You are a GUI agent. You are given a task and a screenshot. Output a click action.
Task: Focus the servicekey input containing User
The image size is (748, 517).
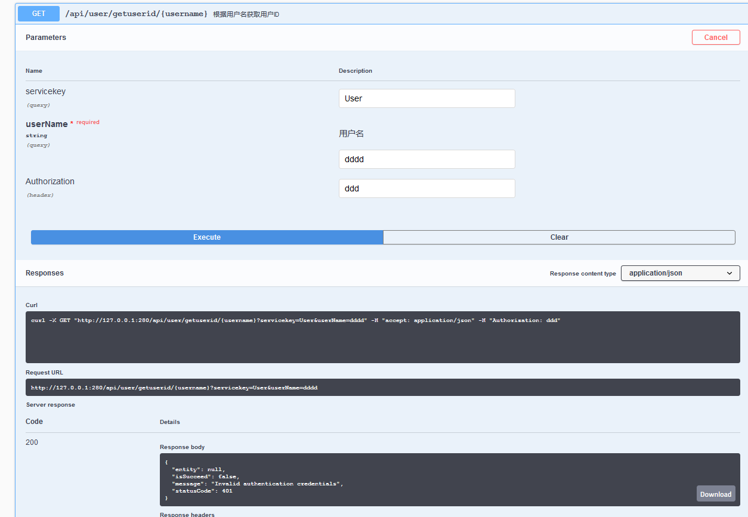427,98
